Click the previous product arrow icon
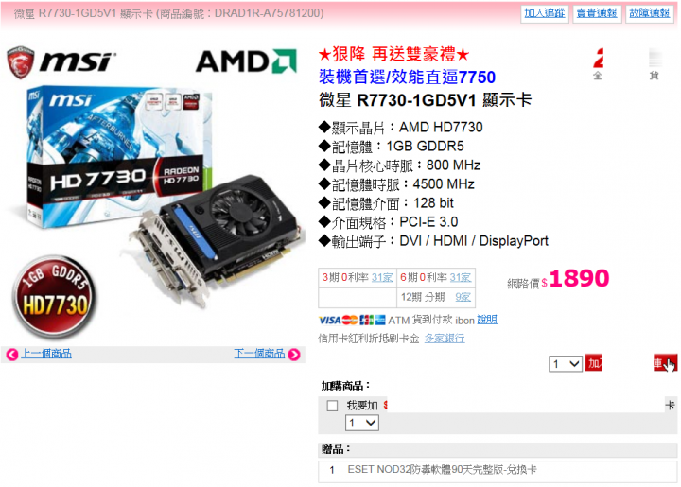 point(11,355)
